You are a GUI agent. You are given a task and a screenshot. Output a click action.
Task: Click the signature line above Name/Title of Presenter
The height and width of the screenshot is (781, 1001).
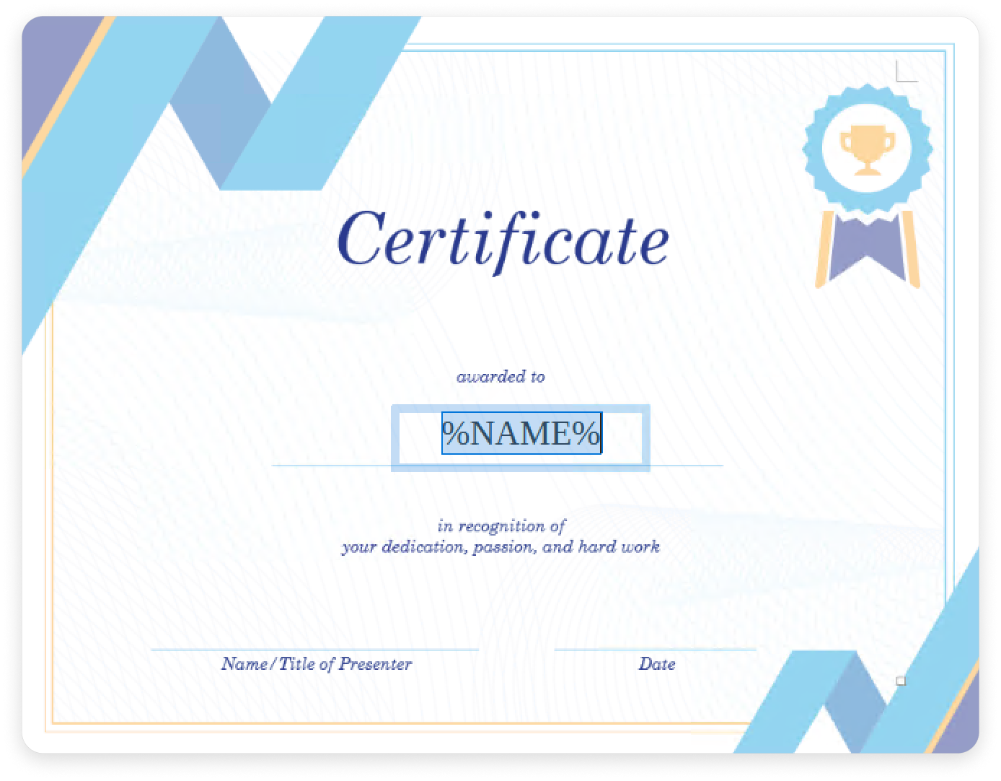click(314, 650)
